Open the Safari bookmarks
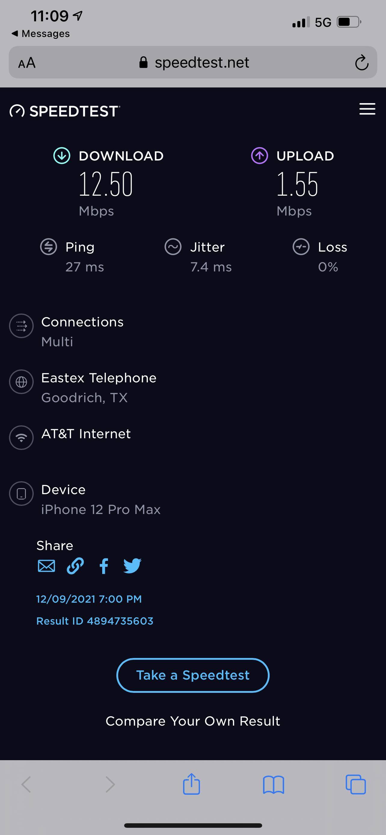This screenshot has height=835, width=386. (x=274, y=785)
